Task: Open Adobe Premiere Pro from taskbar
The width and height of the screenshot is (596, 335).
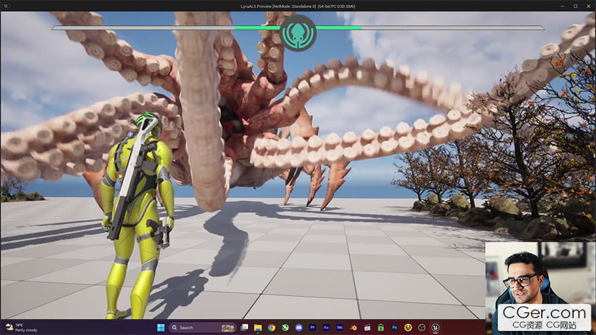Action: pos(312,328)
